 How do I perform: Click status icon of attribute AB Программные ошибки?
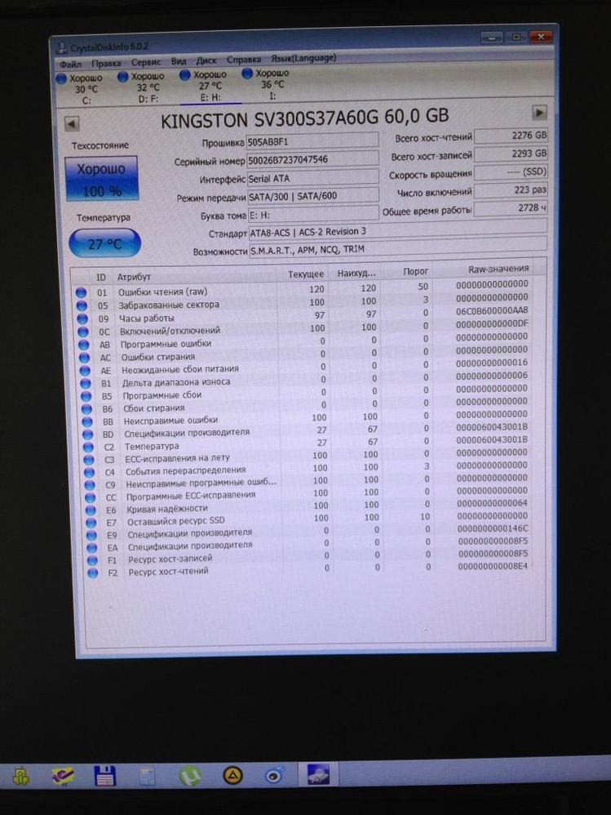tap(83, 345)
